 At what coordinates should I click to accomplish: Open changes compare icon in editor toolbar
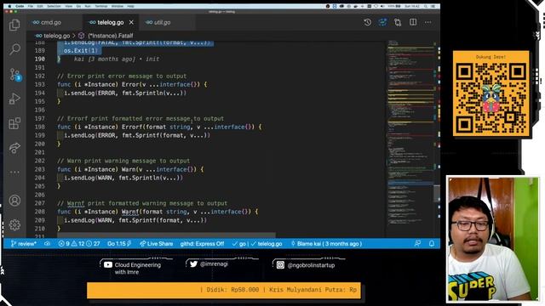(x=398, y=22)
